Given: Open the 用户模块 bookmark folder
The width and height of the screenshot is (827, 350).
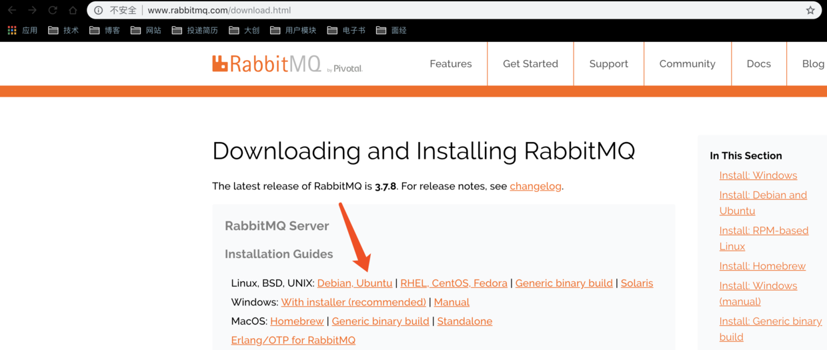Looking at the screenshot, I should (x=293, y=30).
